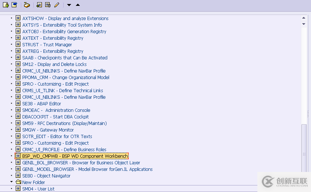Viewport: 311px width, 192px height.
Task: Click the transaction icon beside AXTSHOW
Action: [x=18, y=18]
